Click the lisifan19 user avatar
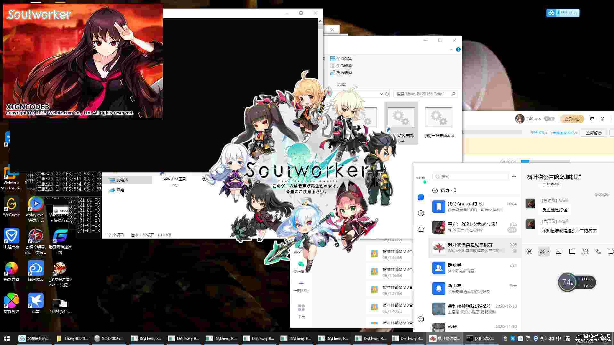Viewport: 614px width, 345px height. pyautogui.click(x=520, y=119)
